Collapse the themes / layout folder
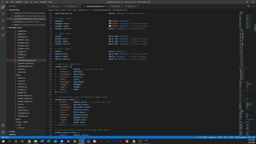The height and width of the screenshot is (144, 256). point(22,122)
